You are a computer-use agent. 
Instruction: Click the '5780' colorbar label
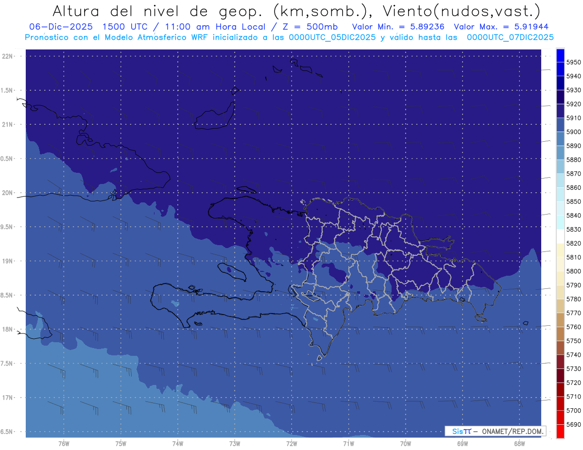tap(574, 299)
